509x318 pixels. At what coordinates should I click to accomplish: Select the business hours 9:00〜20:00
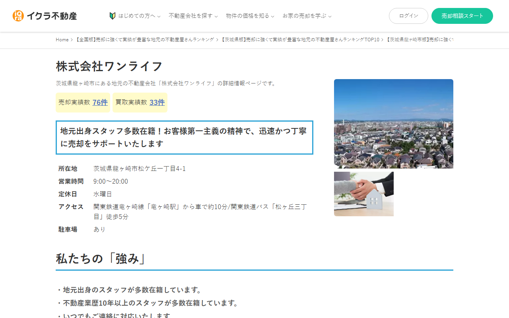click(x=111, y=181)
